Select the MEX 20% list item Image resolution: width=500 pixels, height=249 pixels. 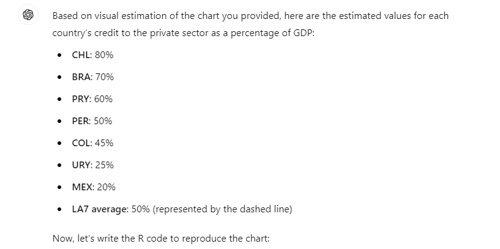point(94,187)
